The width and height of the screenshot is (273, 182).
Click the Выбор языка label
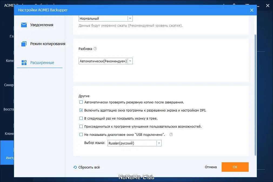(x=95, y=143)
